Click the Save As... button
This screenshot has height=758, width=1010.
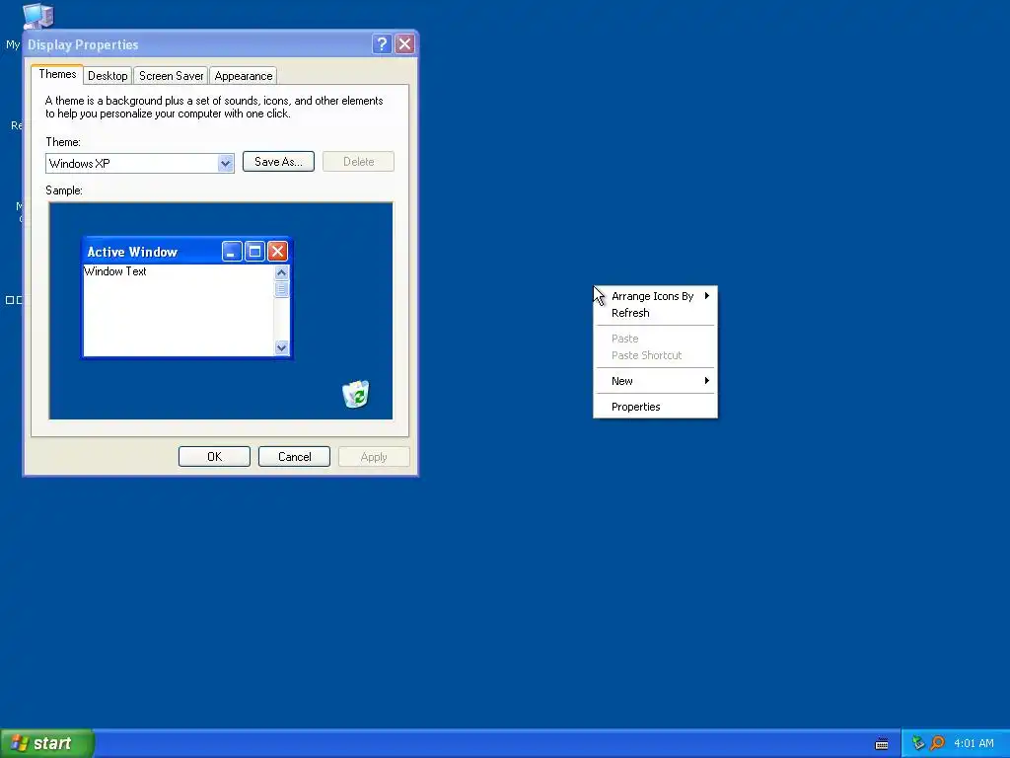pos(278,162)
